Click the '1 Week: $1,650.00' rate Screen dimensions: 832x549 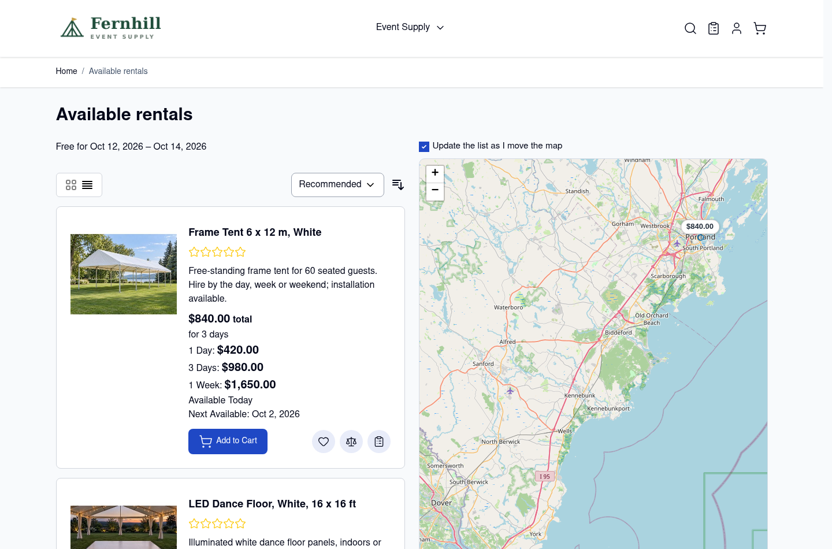click(232, 385)
